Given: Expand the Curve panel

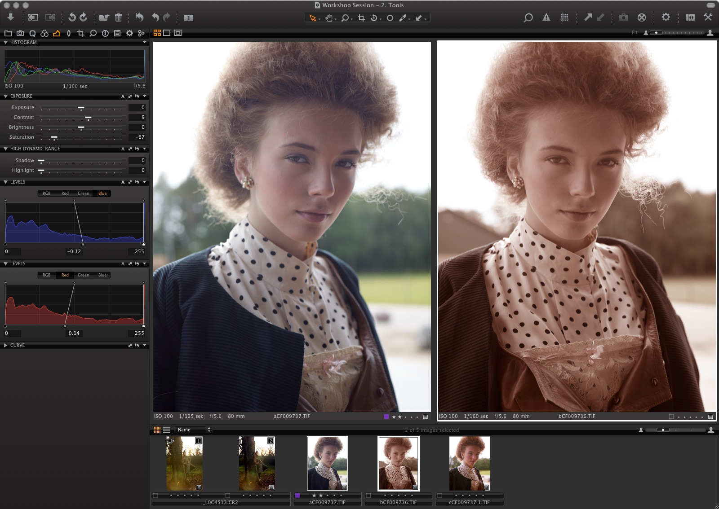Looking at the screenshot, I should (x=4, y=345).
